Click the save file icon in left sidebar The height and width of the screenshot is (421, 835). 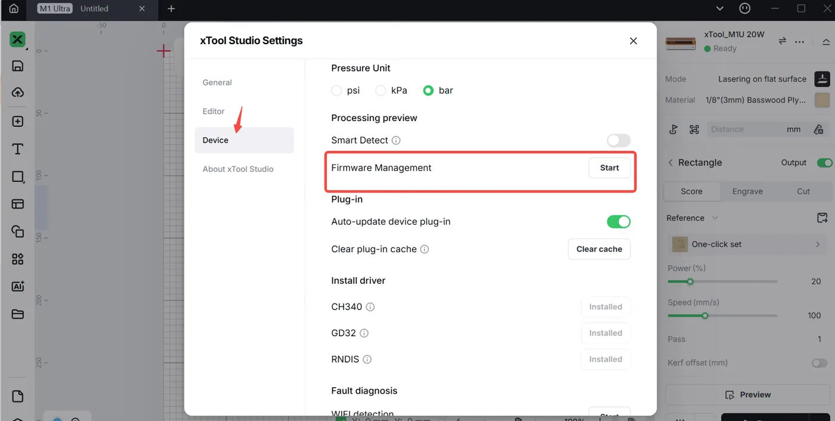point(17,66)
